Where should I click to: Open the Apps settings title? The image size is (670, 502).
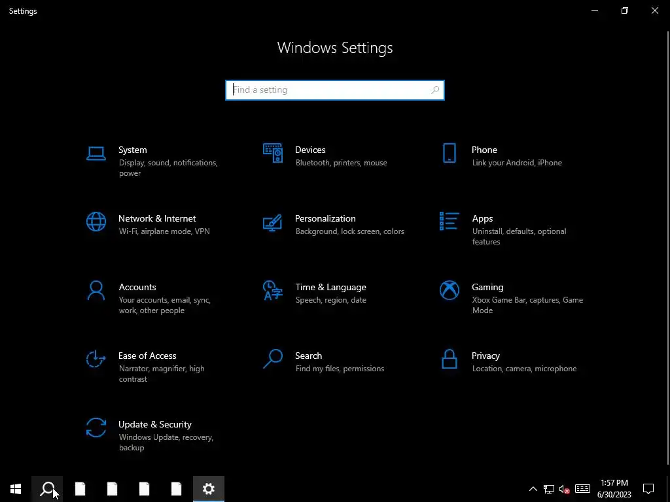point(482,218)
